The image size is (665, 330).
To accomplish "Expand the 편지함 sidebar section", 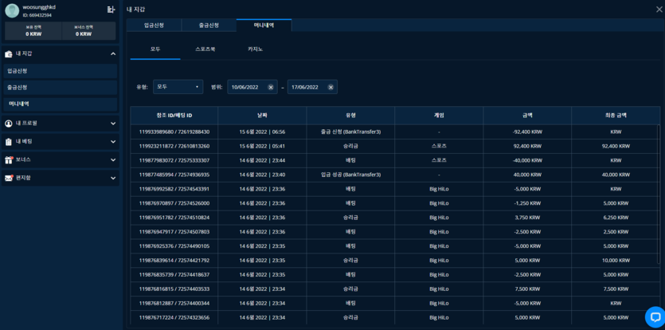I will click(x=113, y=178).
